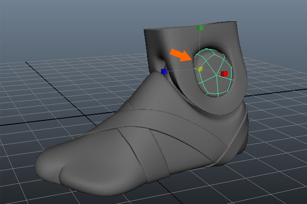The image size is (307, 204).
Task: Select the green wireframe ankle disc mesh
Action: coord(213,72)
